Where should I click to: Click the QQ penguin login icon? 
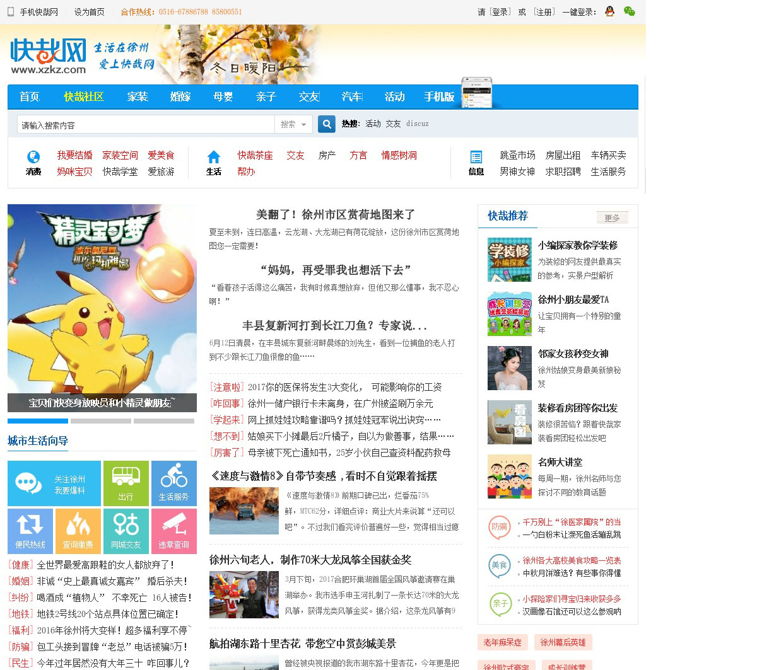(x=609, y=11)
